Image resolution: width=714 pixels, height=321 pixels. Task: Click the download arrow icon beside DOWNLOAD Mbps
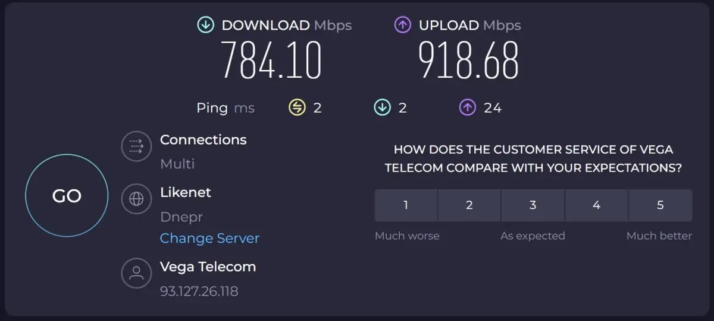[x=206, y=25]
